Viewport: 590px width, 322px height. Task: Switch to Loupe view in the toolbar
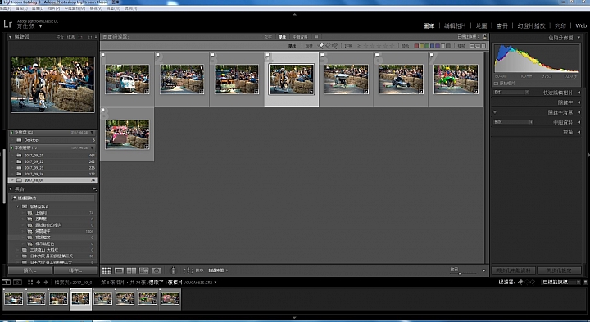coord(120,270)
